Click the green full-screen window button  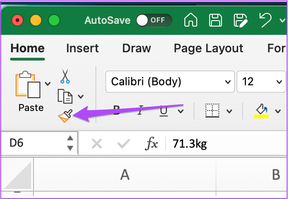(x=54, y=20)
